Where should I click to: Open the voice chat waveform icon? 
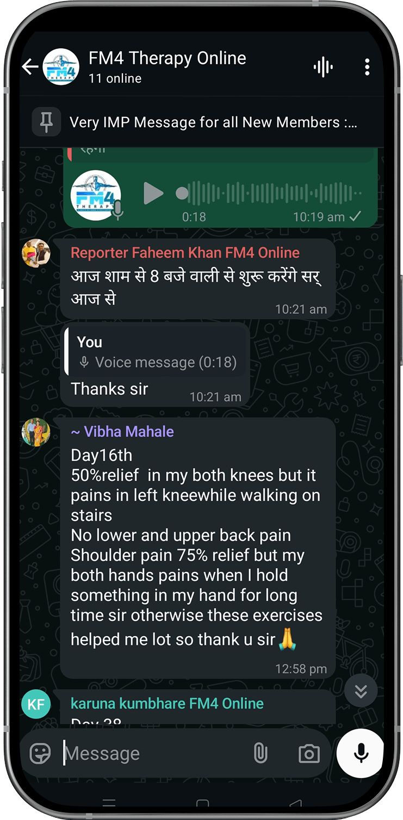[x=323, y=67]
